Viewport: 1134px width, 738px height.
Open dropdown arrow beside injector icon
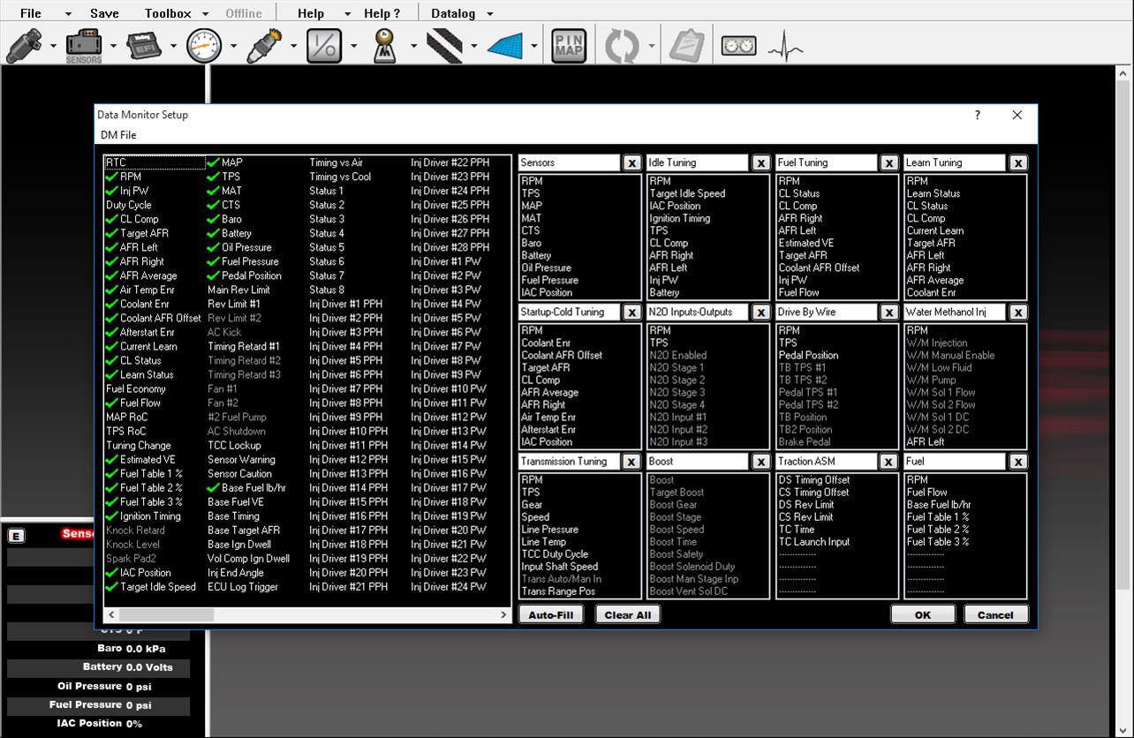tap(53, 47)
